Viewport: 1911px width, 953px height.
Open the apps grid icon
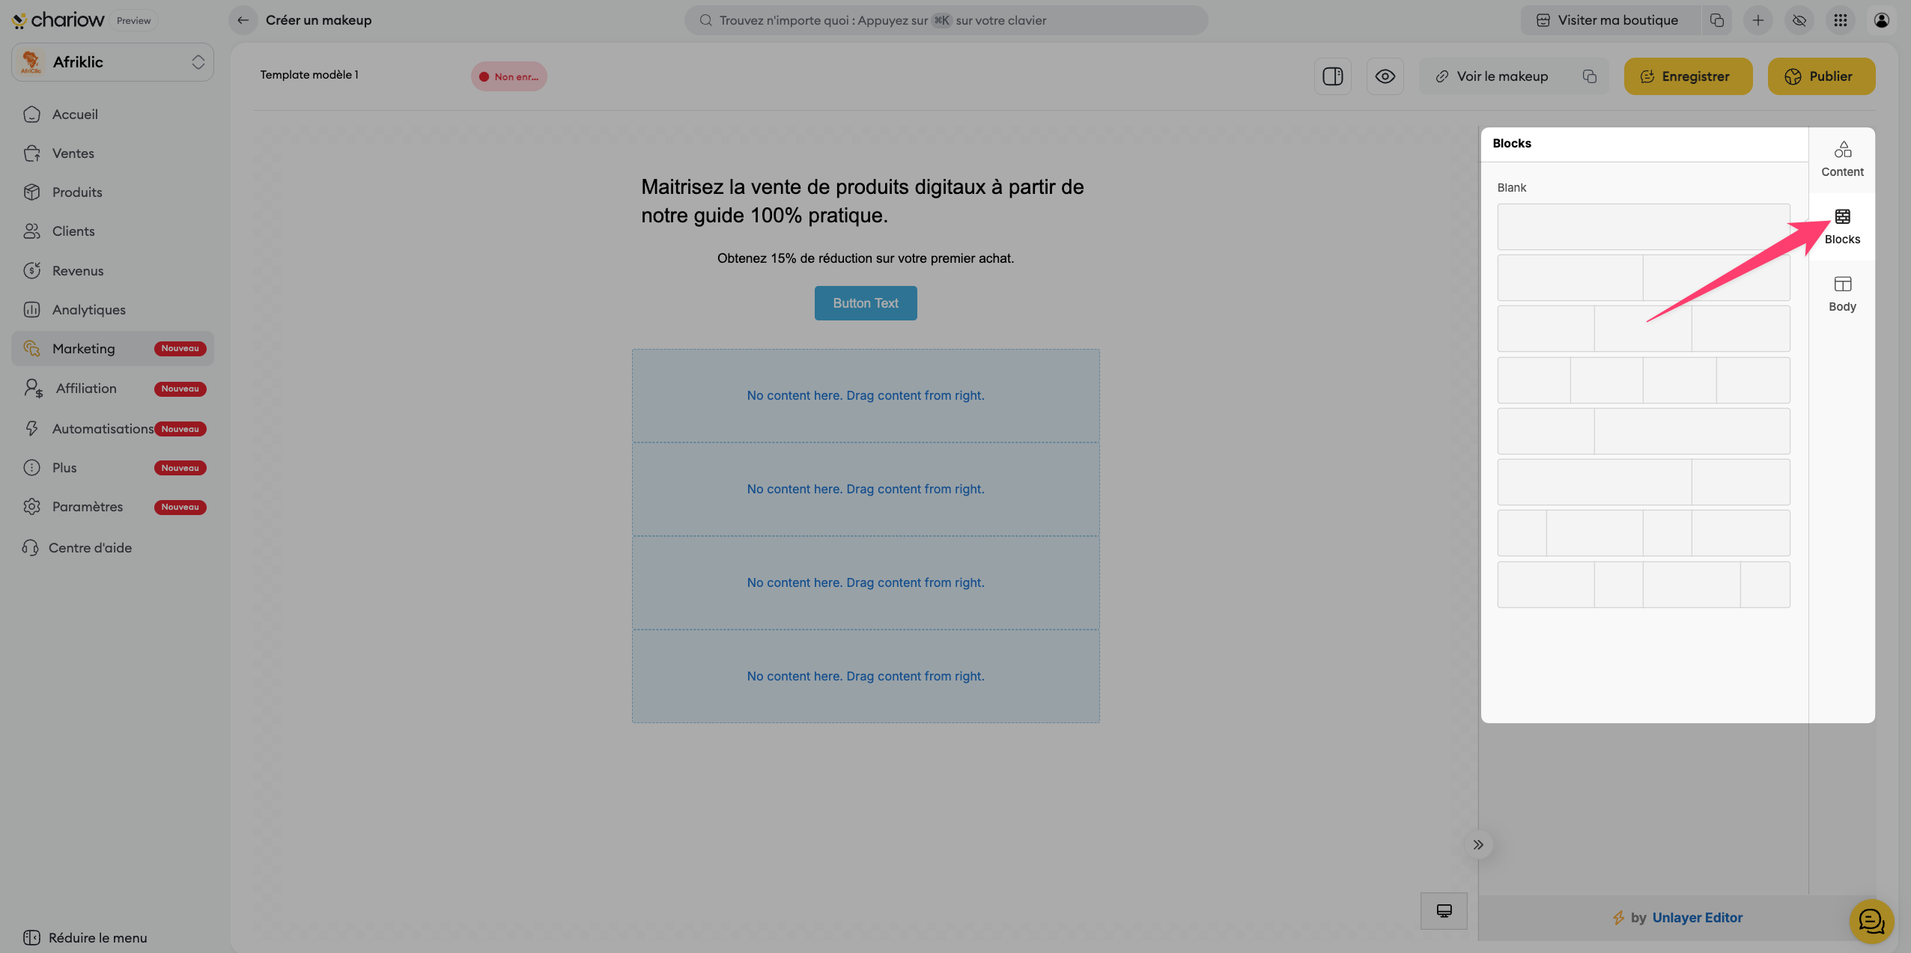point(1840,20)
